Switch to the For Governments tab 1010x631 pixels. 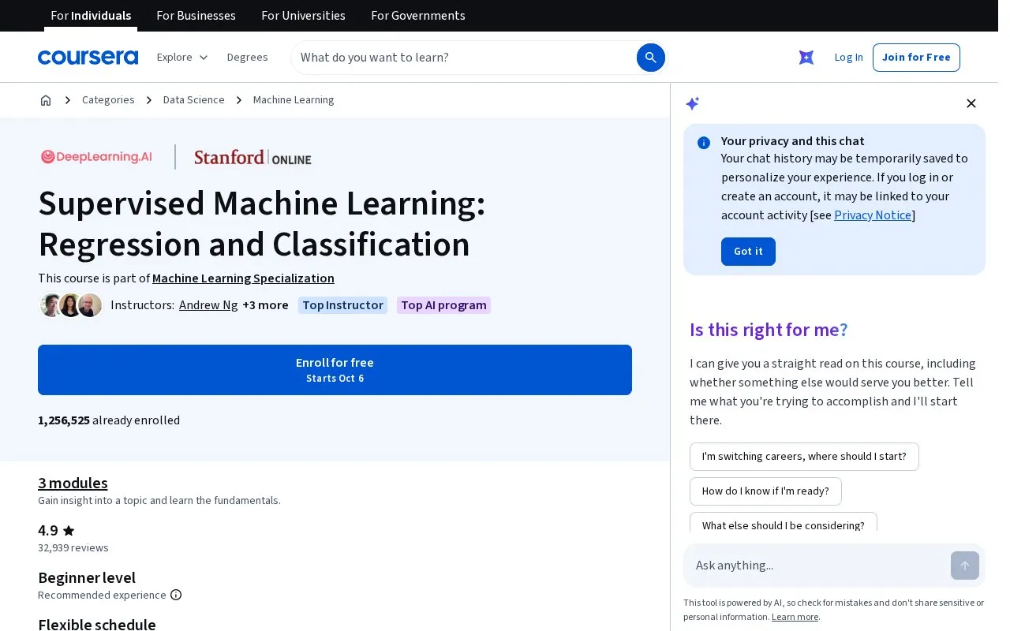[x=418, y=16]
